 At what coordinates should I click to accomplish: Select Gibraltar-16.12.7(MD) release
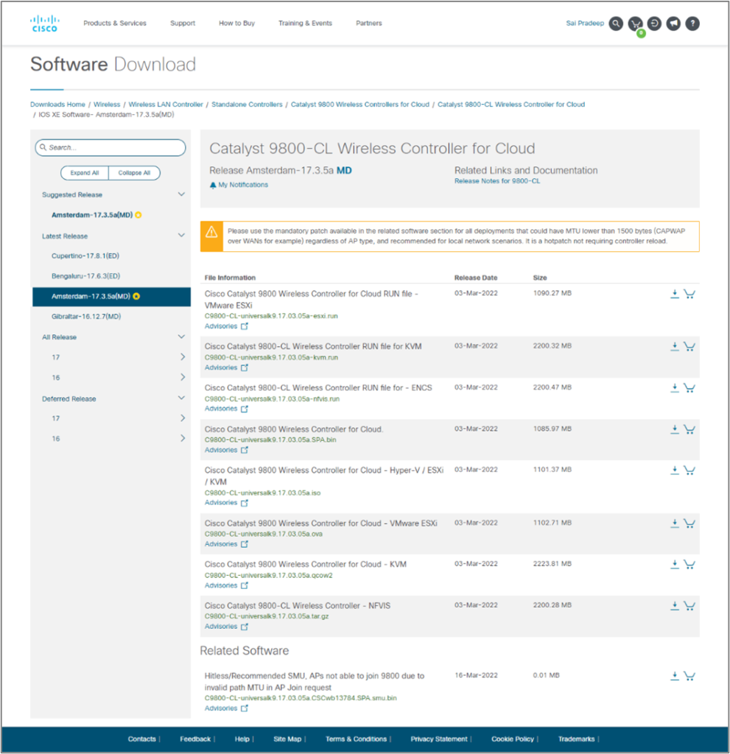click(86, 317)
